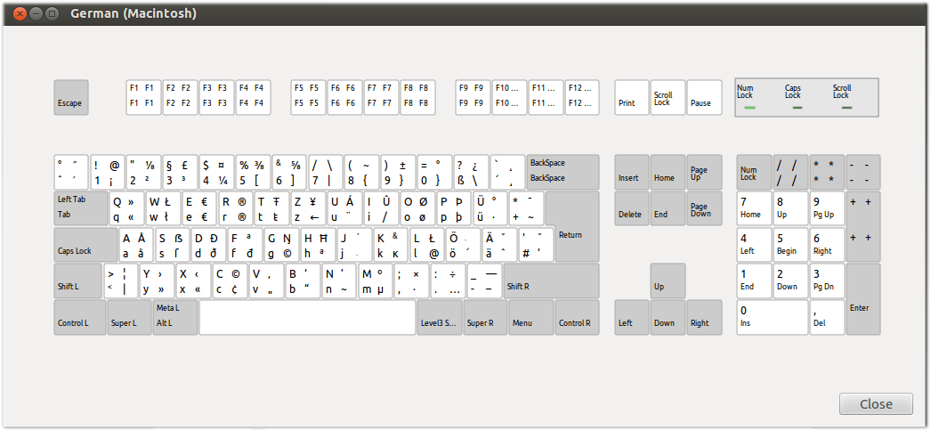The image size is (931, 431).
Task: Select the Z key with yen sign
Action: pyautogui.click(x=308, y=208)
